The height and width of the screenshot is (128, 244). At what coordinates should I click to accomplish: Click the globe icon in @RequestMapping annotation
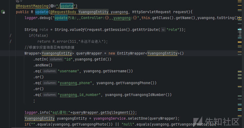tap(52, 6)
